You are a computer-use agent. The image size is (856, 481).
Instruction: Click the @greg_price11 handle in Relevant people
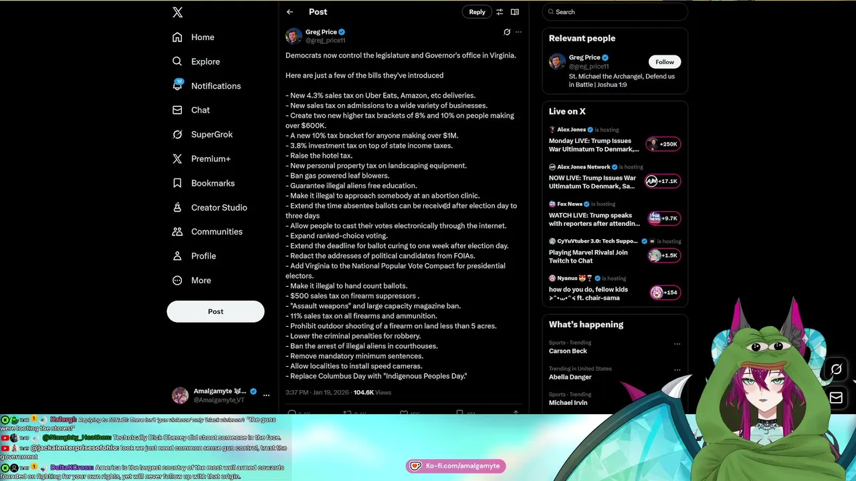(x=589, y=67)
